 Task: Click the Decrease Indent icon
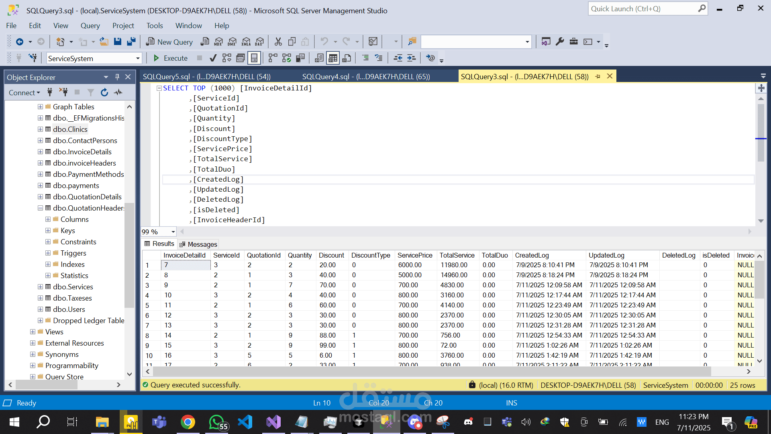(x=398, y=58)
